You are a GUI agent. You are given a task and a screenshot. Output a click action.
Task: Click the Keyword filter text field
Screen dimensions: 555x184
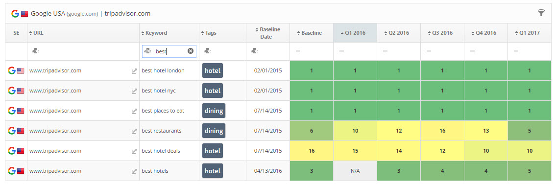pyautogui.click(x=169, y=51)
